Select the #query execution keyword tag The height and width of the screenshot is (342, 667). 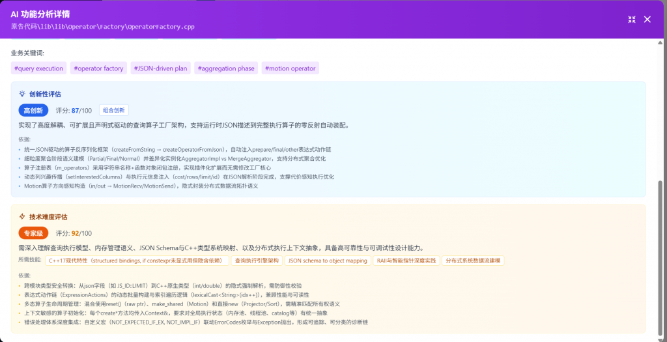[x=38, y=68]
